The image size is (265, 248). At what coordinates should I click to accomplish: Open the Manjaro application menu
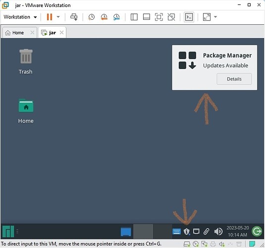tap(8, 232)
